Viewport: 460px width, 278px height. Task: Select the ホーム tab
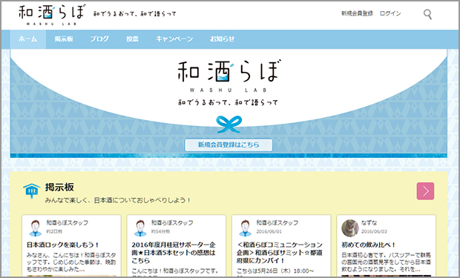coord(28,39)
